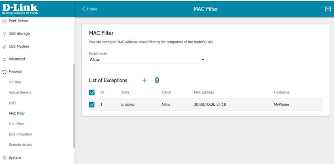Click the Firewall shield icon
The width and height of the screenshot is (334, 164).
pos(4,72)
